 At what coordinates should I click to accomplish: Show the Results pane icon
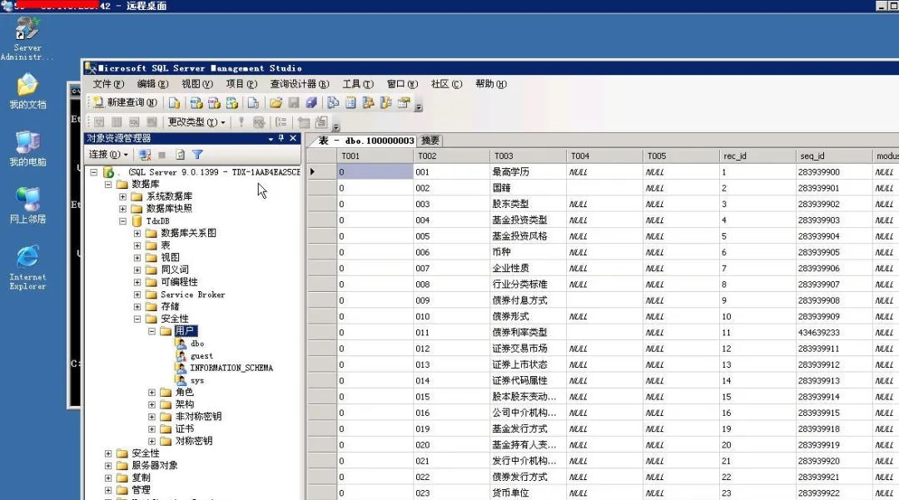(152, 122)
